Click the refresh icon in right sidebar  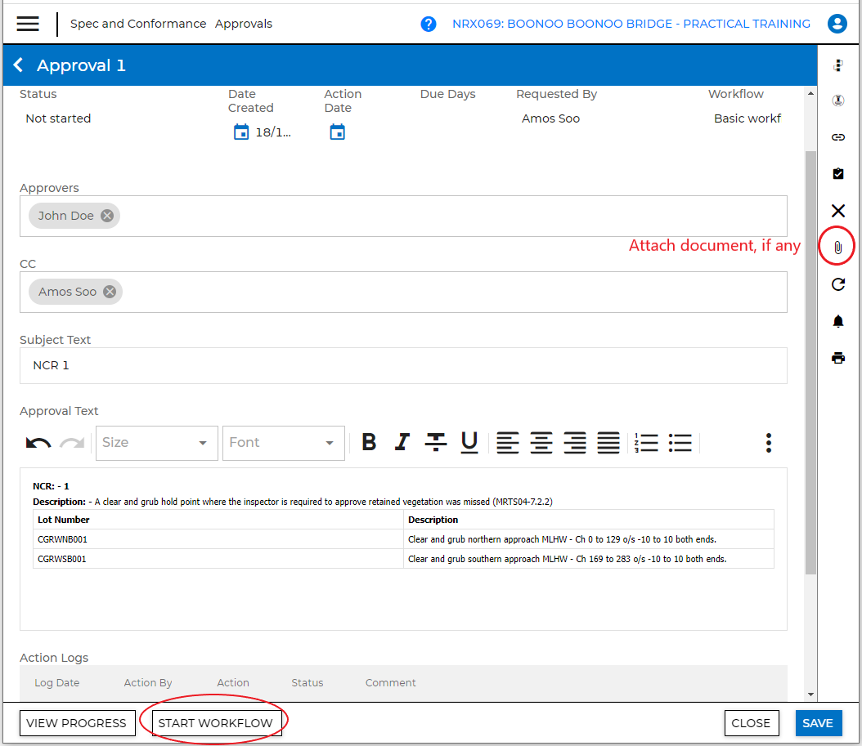click(837, 284)
